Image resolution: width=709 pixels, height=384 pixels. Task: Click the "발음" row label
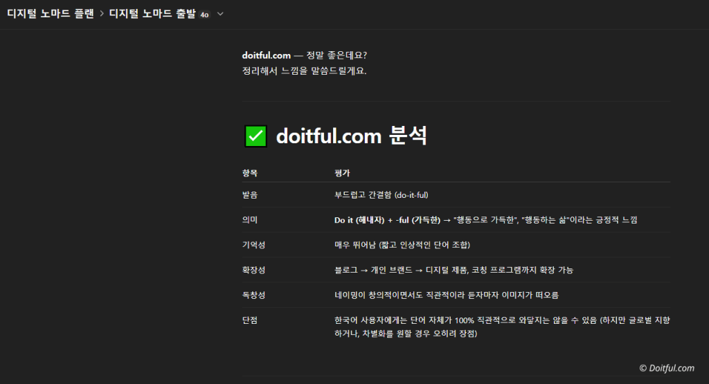(249, 194)
